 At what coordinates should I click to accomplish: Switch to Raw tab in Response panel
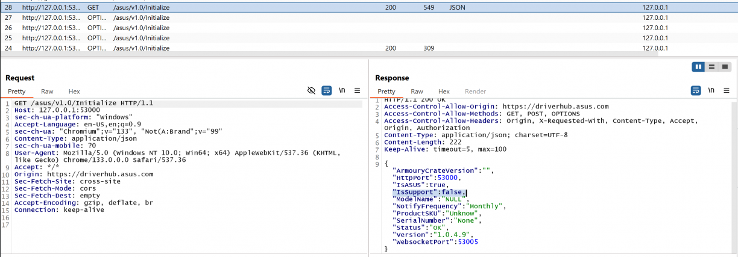[x=417, y=91]
